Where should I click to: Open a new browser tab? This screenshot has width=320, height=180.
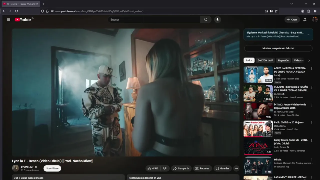[x=43, y=4]
